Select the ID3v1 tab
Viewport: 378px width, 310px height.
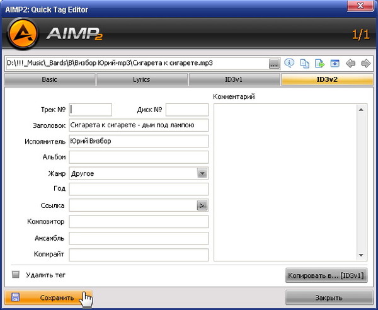[x=234, y=79]
